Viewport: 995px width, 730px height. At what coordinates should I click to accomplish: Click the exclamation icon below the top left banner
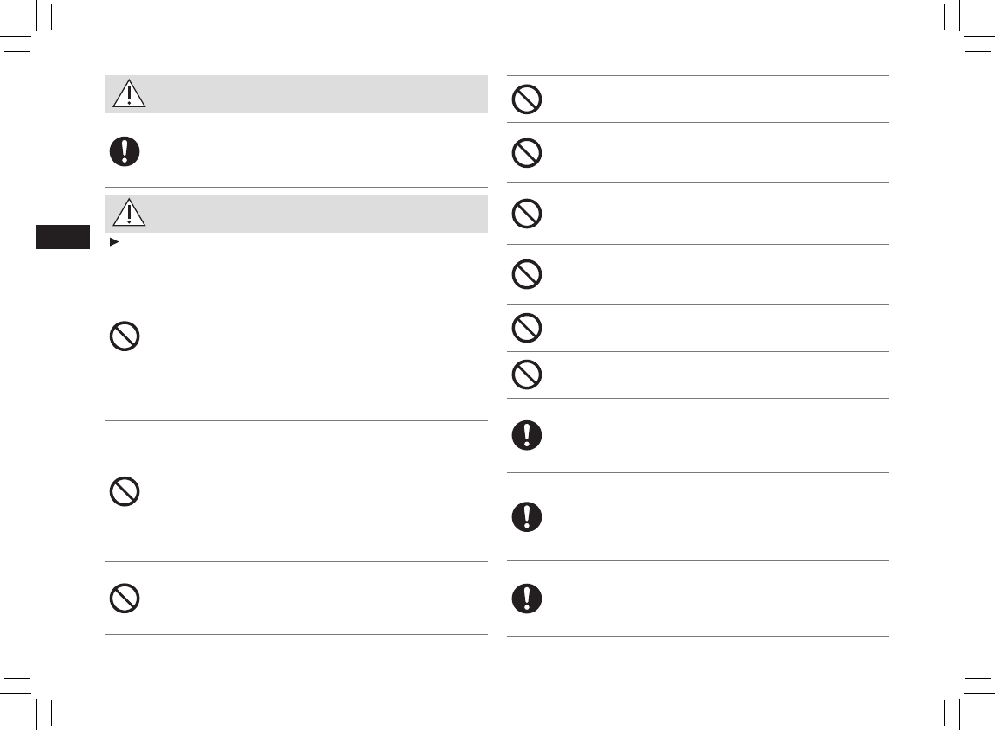pos(125,151)
